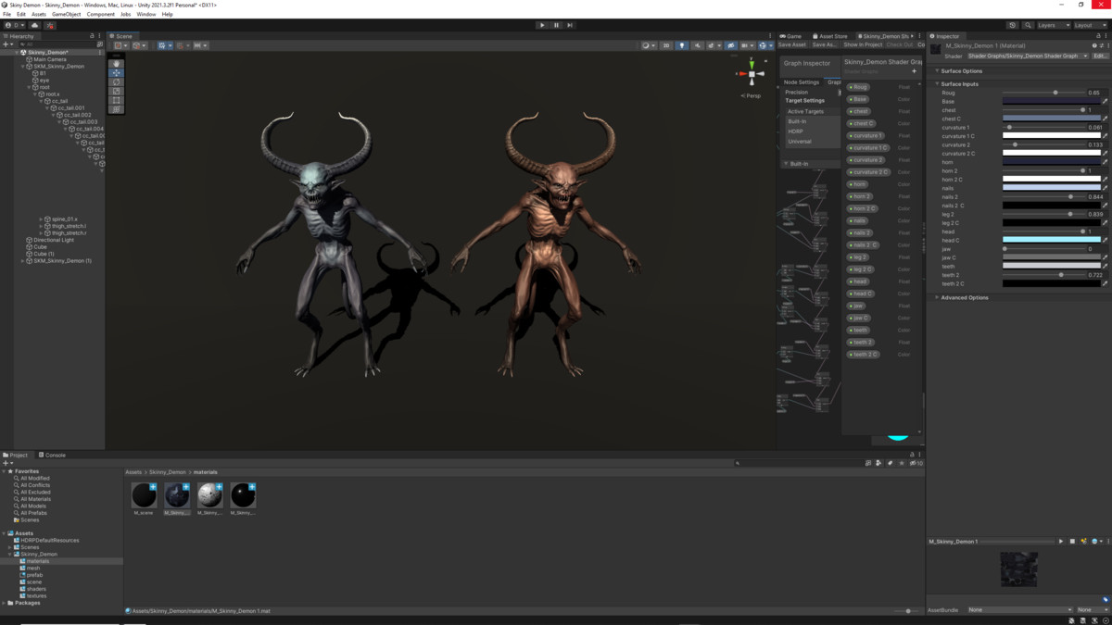Viewport: 1112px width, 625px height.
Task: Click the All Materials favorite search
Action: point(36,499)
